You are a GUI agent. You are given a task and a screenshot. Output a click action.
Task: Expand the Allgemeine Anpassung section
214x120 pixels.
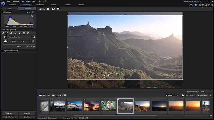tap(11, 51)
